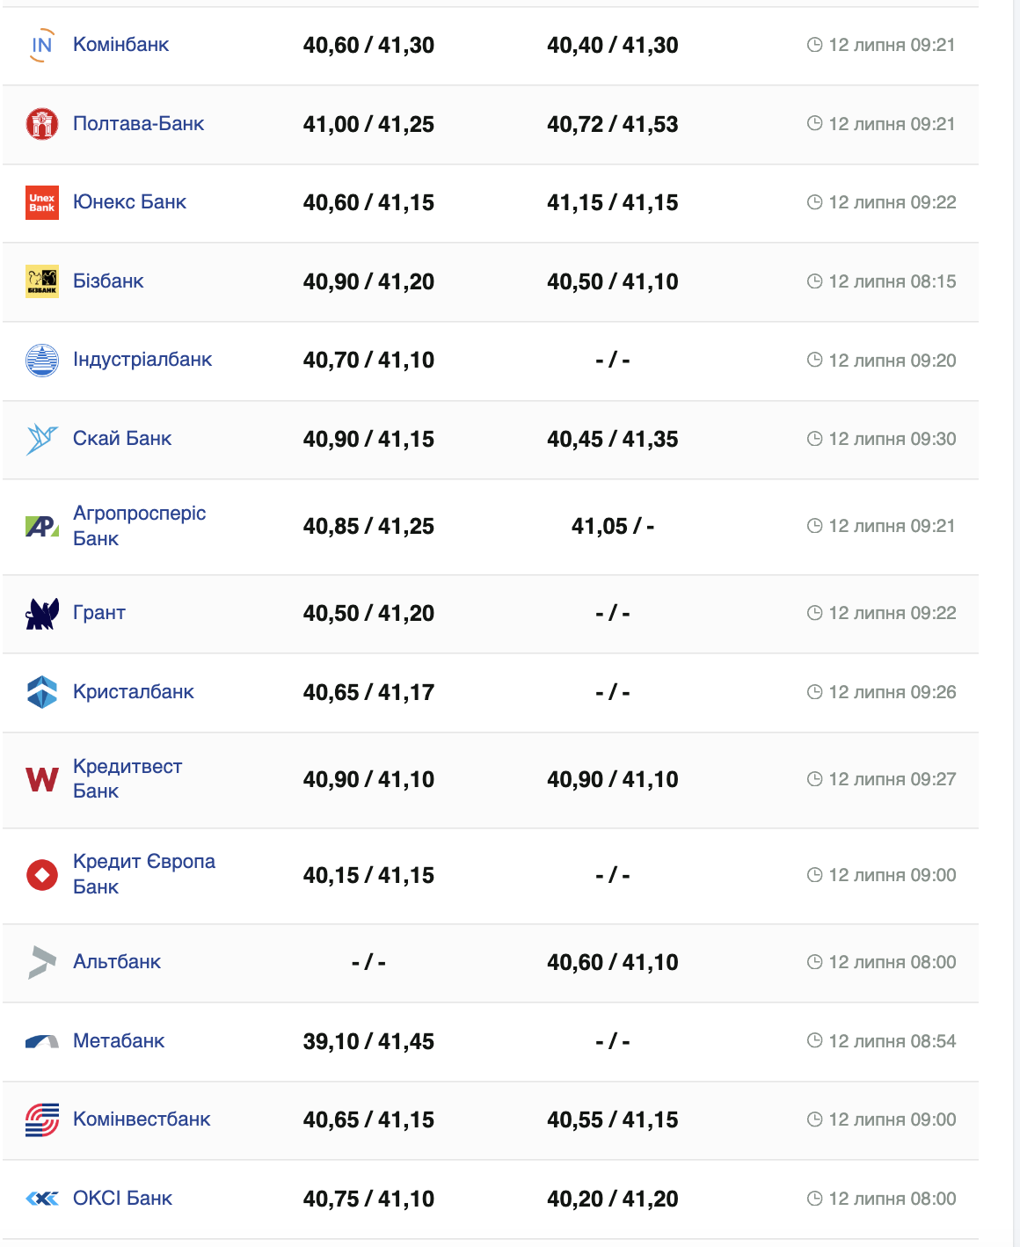Click the Кредитвест Банк W logo
Image resolution: width=1020 pixels, height=1247 pixels.
point(41,779)
